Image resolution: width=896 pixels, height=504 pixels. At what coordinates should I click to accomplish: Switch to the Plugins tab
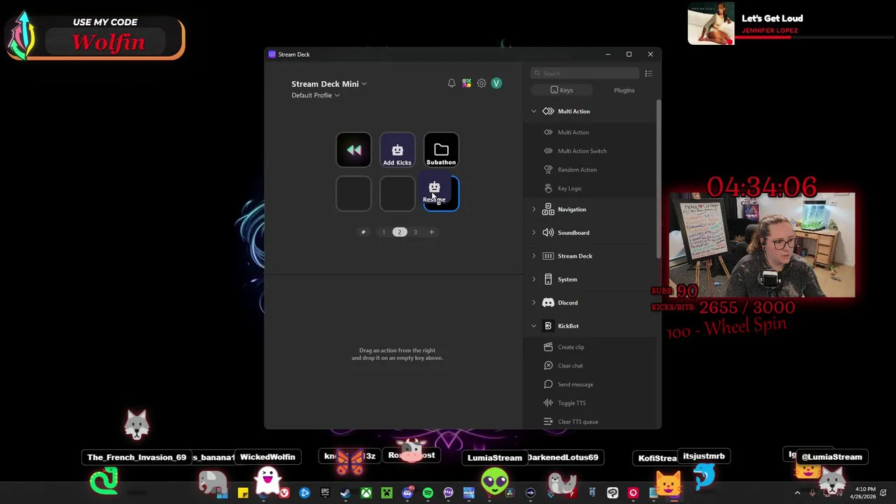point(624,90)
